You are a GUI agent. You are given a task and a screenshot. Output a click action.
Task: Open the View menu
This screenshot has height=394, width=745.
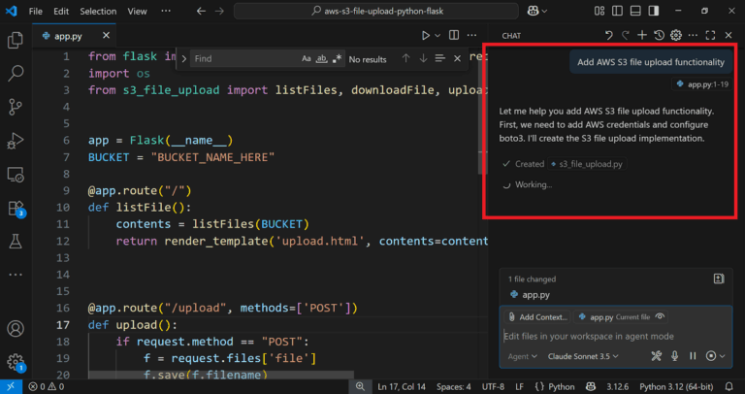point(137,11)
